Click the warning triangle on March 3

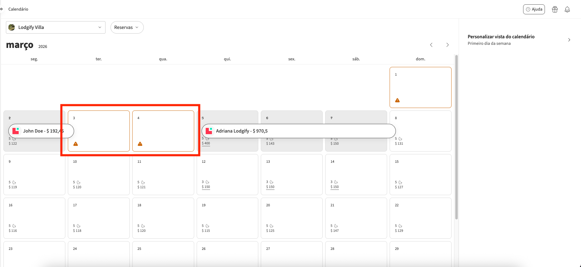(76, 144)
